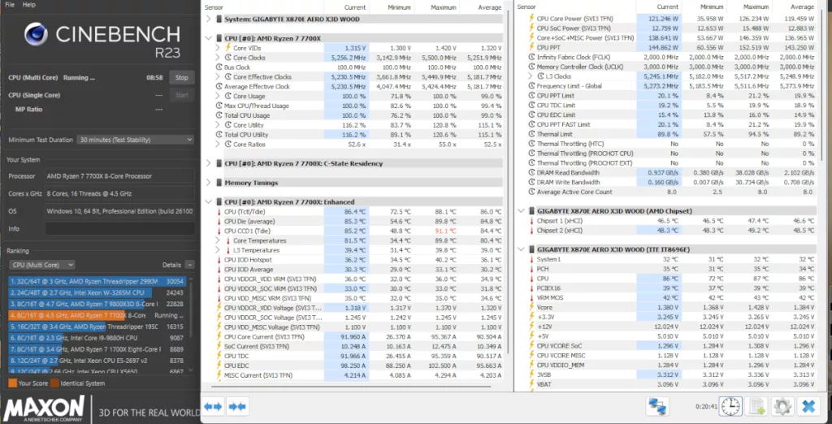Click the chip icon beside ITE IT8696E header

(x=532, y=249)
